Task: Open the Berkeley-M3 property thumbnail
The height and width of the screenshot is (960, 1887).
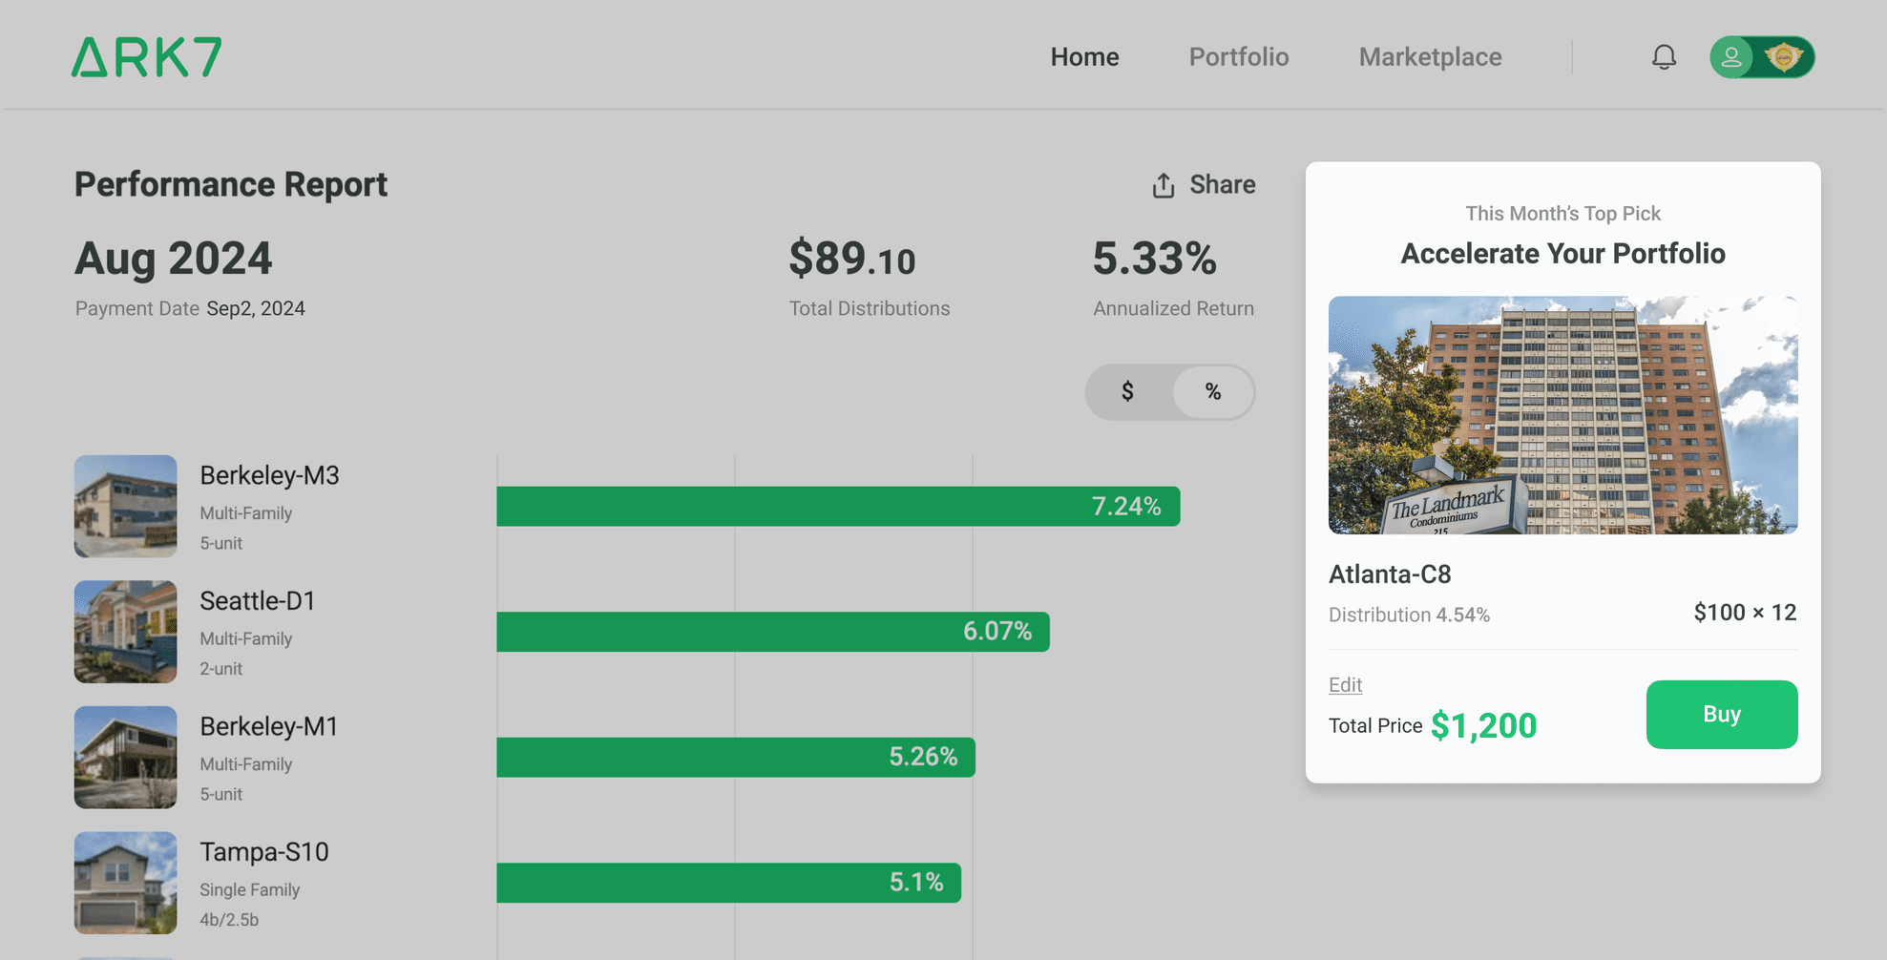Action: pyautogui.click(x=126, y=506)
